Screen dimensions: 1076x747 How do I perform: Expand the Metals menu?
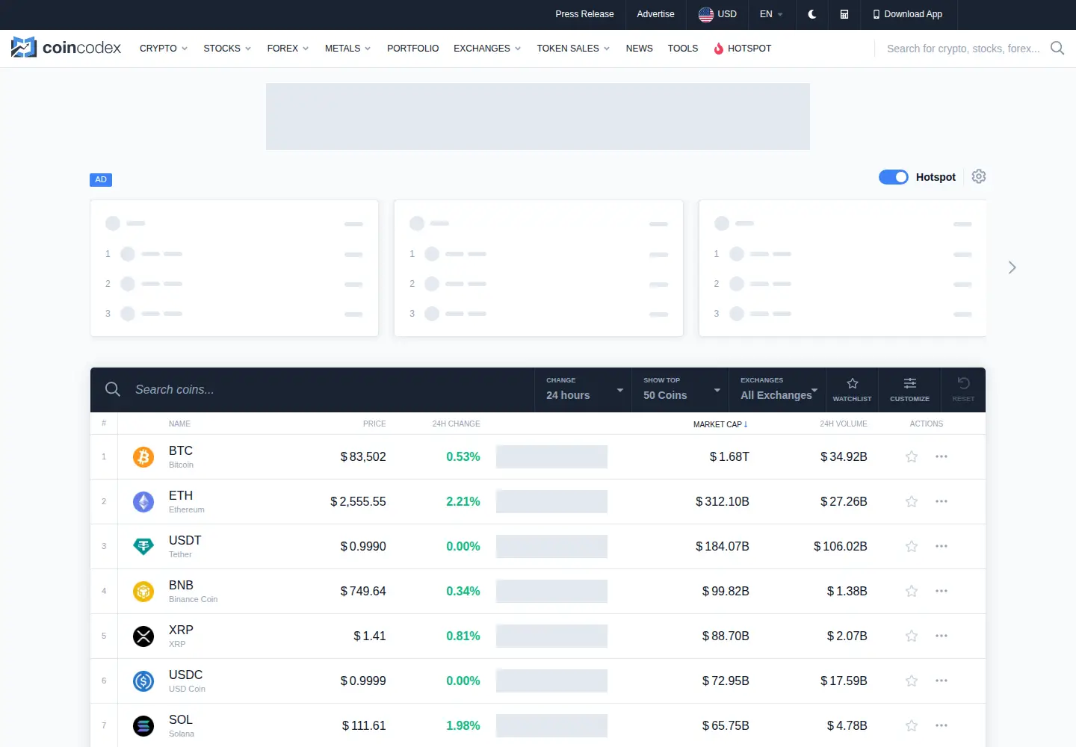347,49
